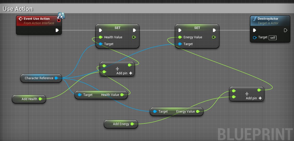Viewport: 294px width, 141px height.
Task: Click the exec input pin of Health Value SET node
Action: [x=101, y=30]
